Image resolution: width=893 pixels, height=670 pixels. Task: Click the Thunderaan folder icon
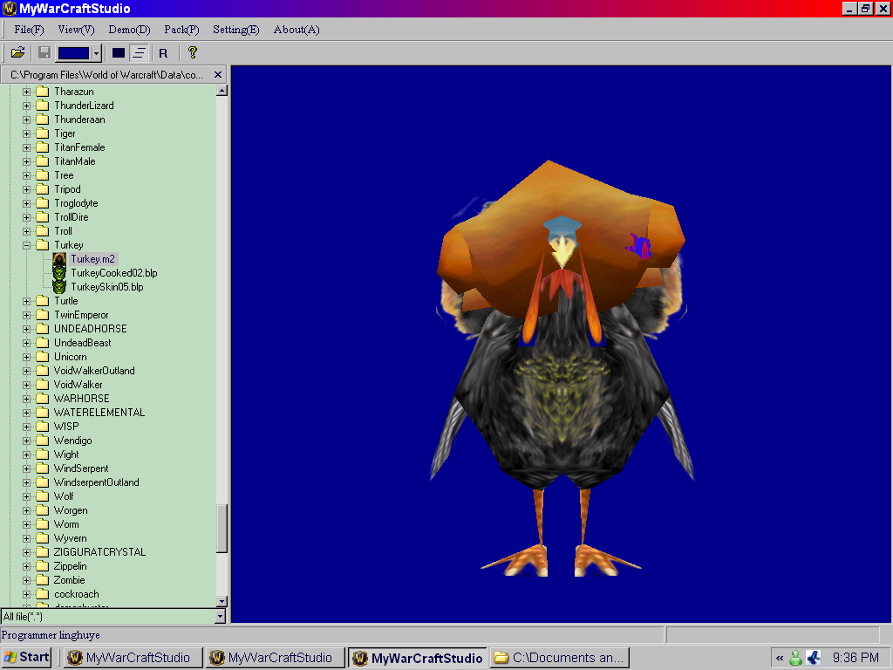pyautogui.click(x=42, y=120)
